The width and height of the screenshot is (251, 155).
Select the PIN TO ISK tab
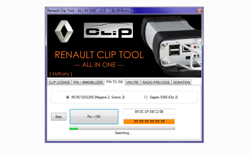[115, 82]
